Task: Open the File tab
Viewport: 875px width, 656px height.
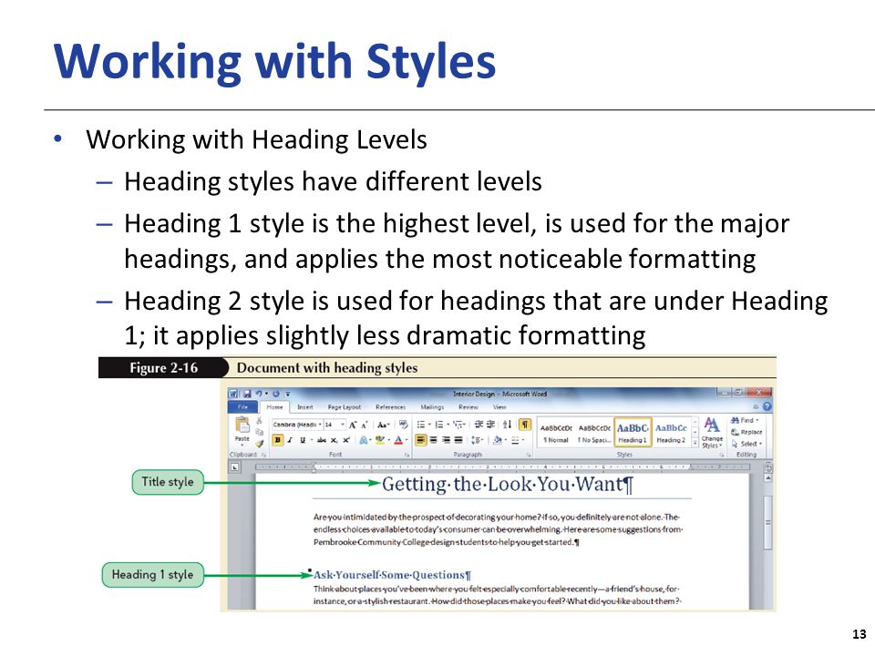Action: [242, 407]
